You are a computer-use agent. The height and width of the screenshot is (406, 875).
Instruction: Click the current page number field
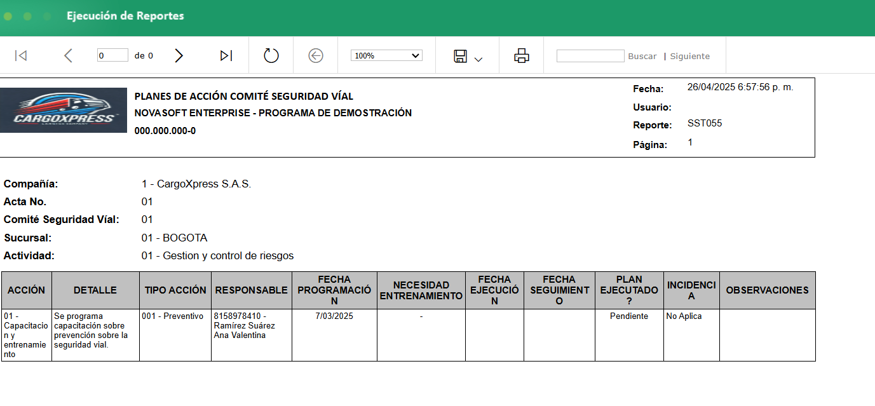pyautogui.click(x=112, y=55)
